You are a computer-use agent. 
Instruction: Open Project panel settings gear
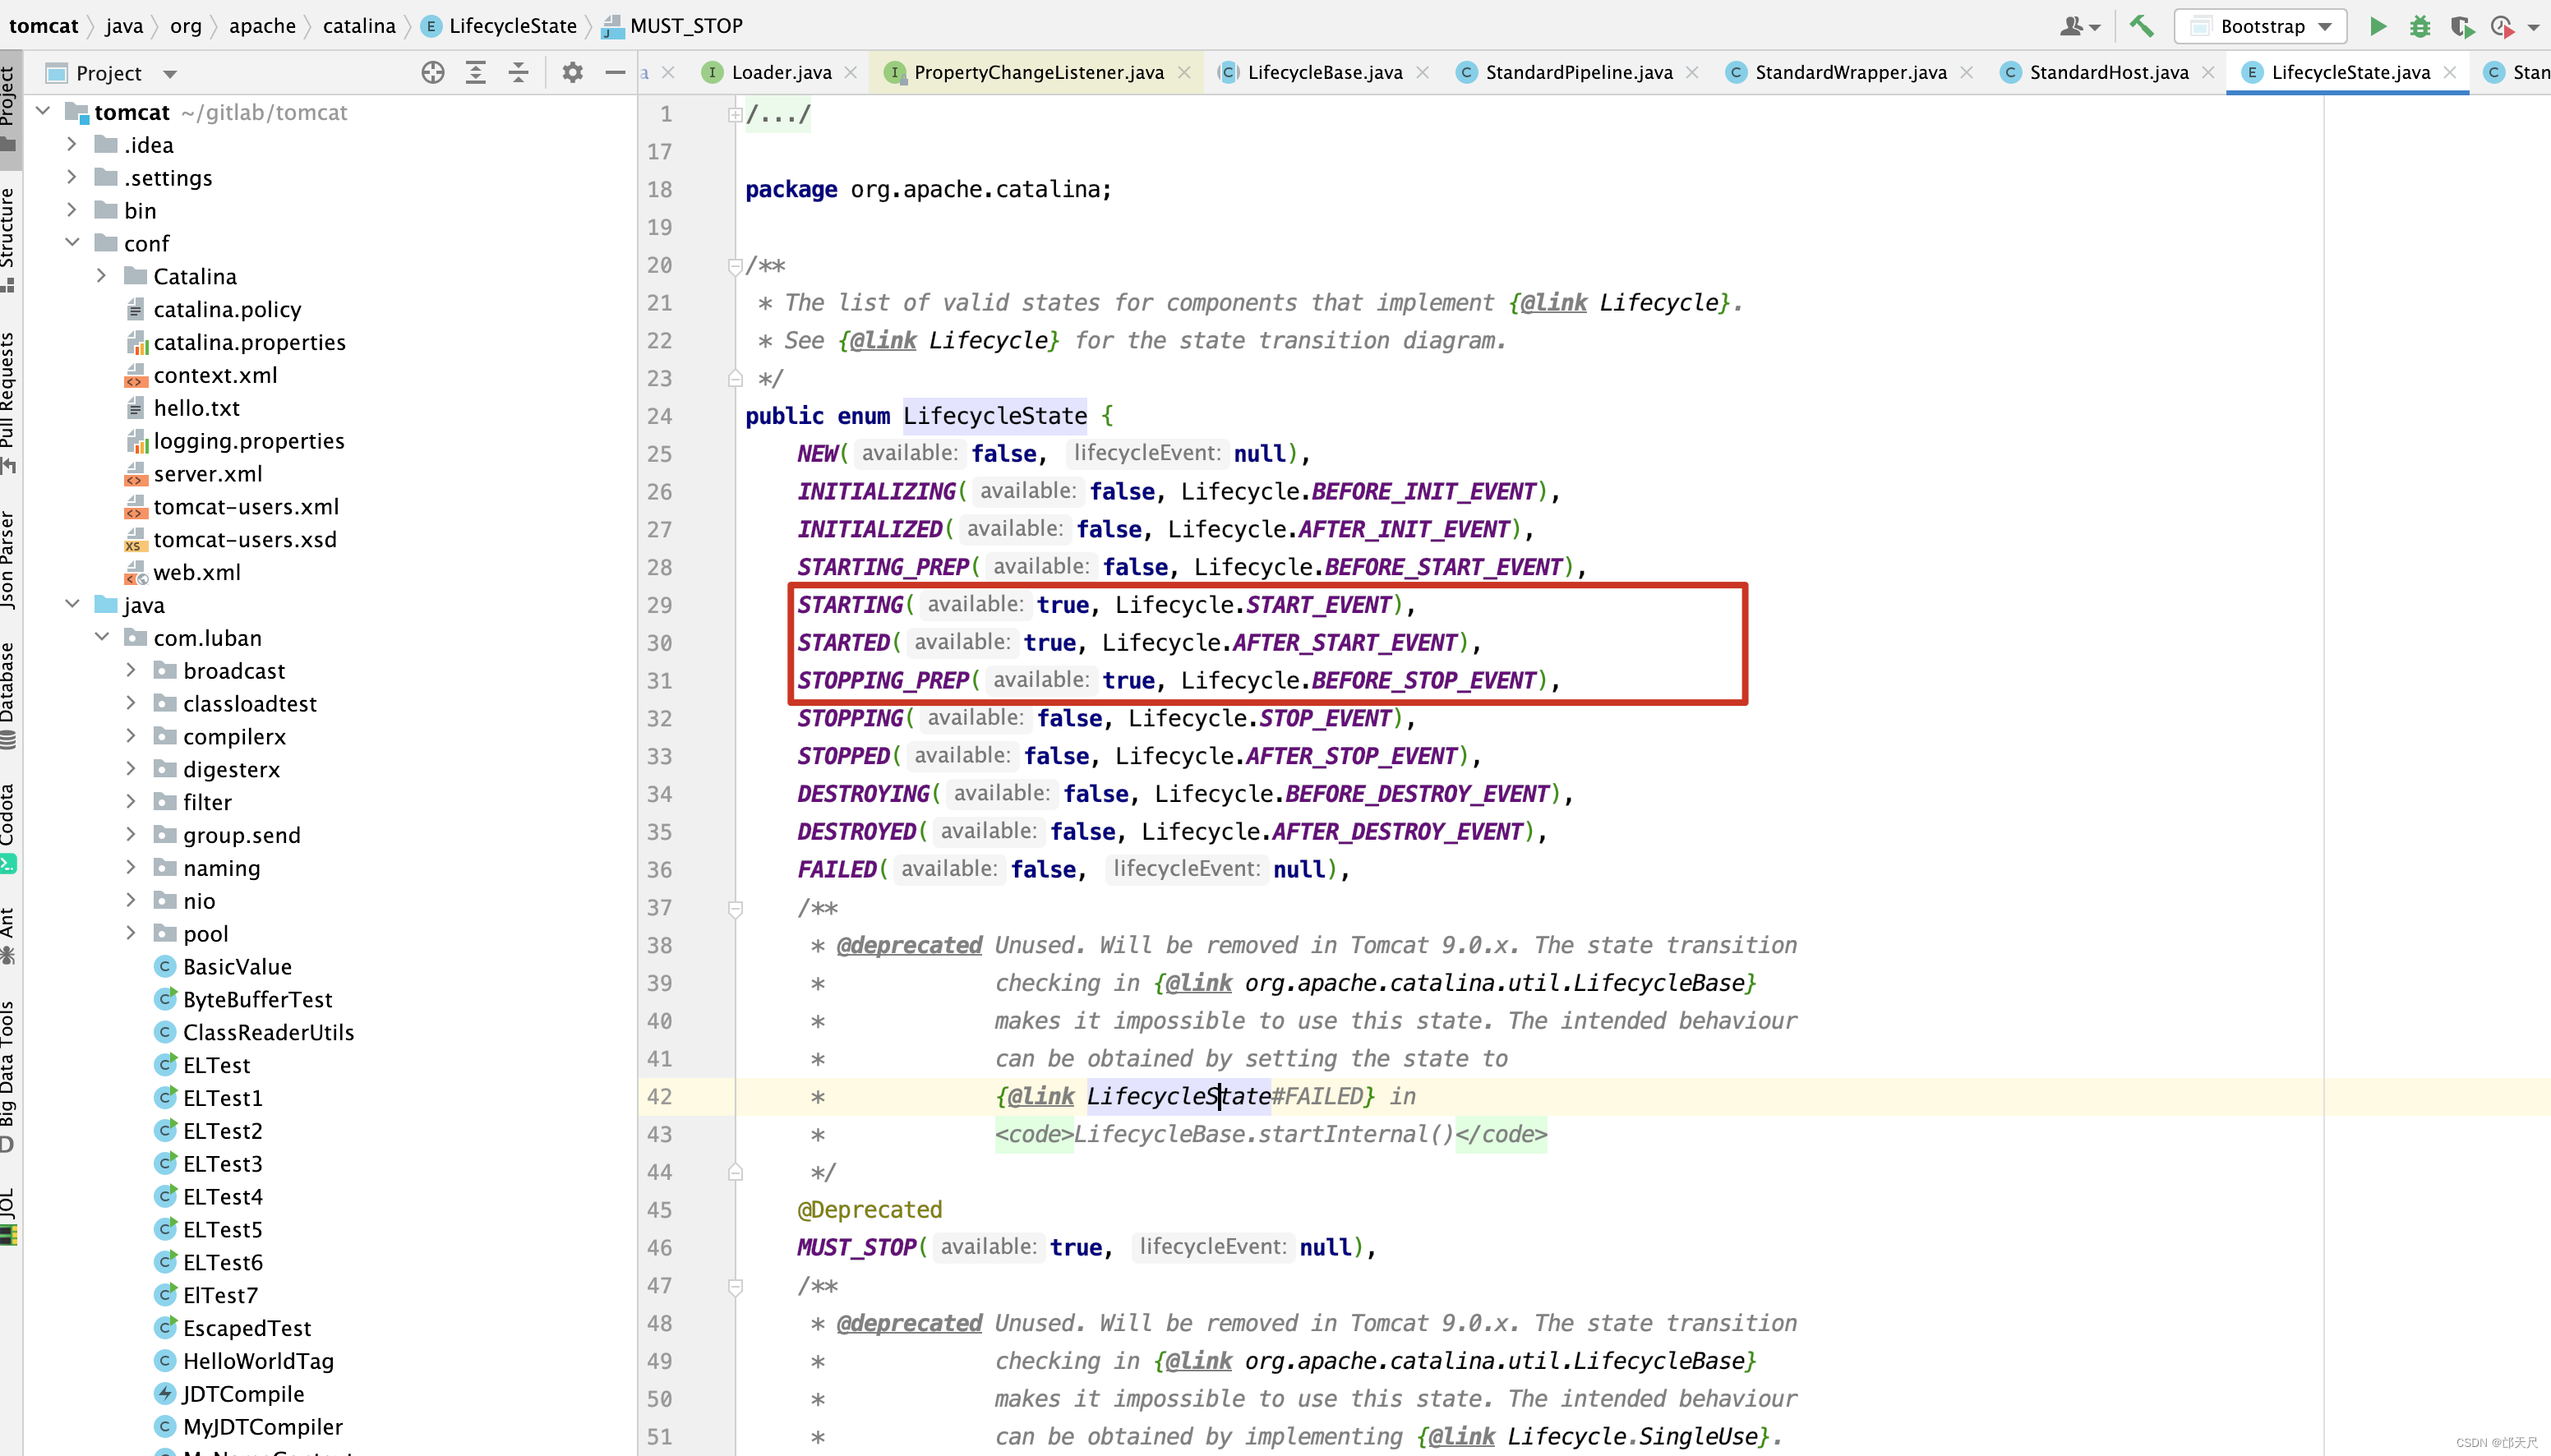(572, 72)
